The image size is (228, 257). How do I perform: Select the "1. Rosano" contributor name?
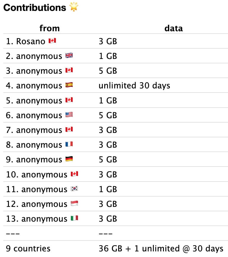[26, 41]
